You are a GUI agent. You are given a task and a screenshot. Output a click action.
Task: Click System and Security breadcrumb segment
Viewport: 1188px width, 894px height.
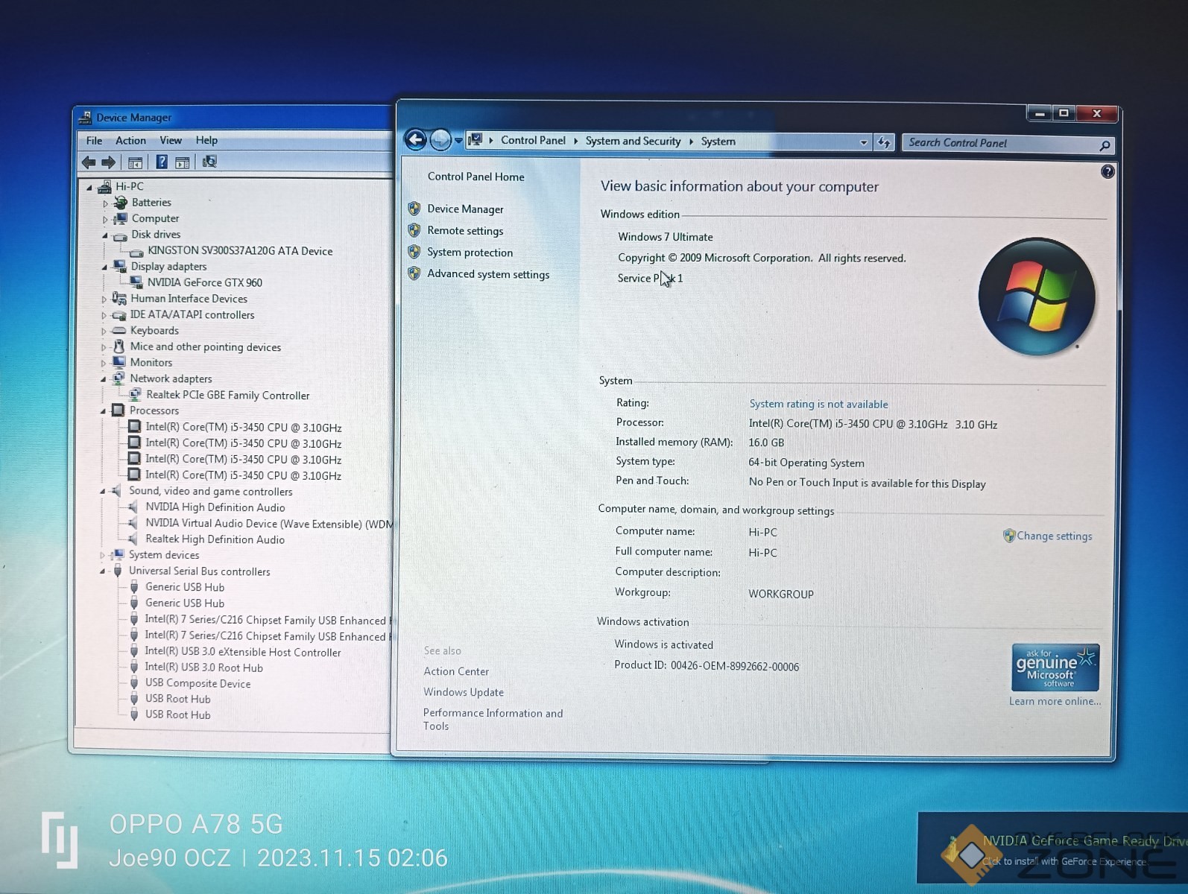633,141
